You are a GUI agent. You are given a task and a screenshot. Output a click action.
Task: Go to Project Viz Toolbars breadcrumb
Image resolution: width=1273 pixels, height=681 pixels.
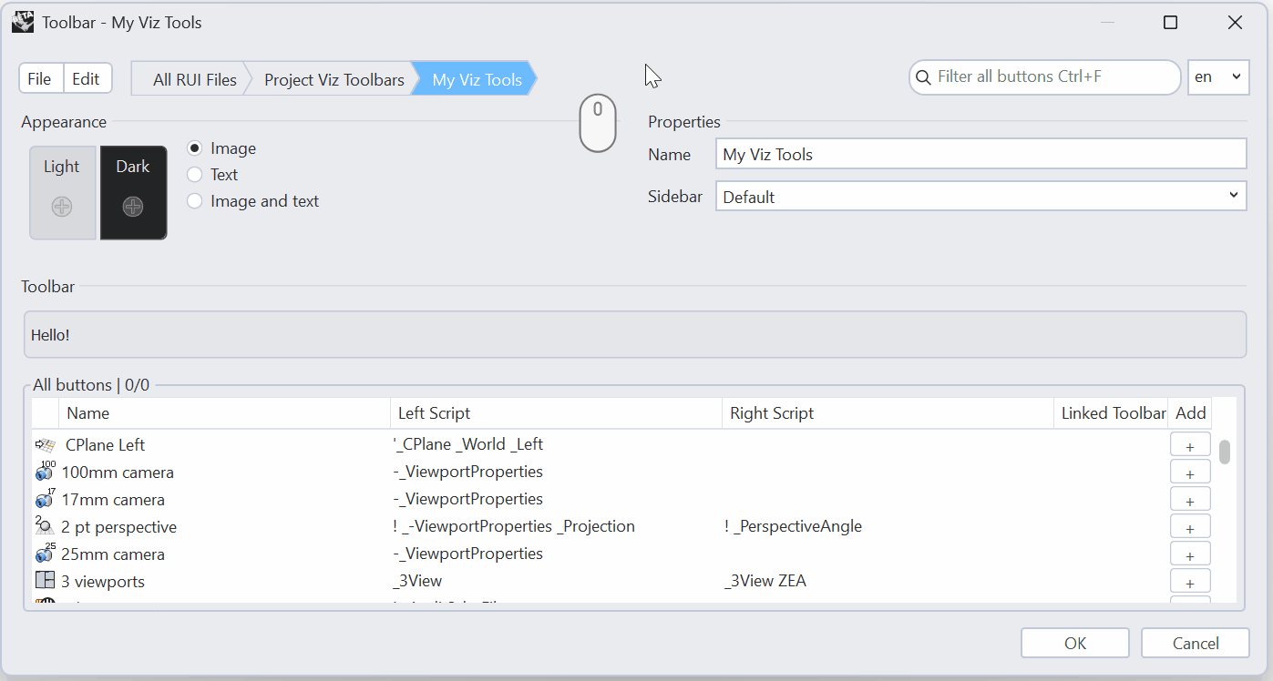(334, 80)
